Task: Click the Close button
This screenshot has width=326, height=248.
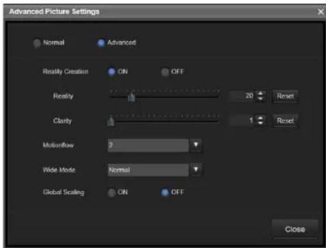Action: point(295,229)
